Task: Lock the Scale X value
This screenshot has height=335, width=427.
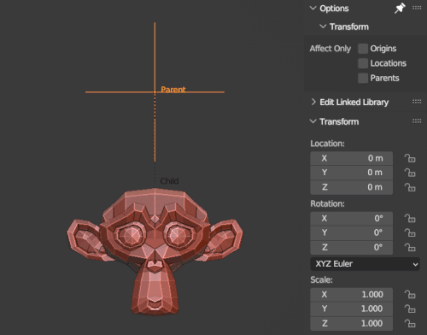Action: point(410,294)
